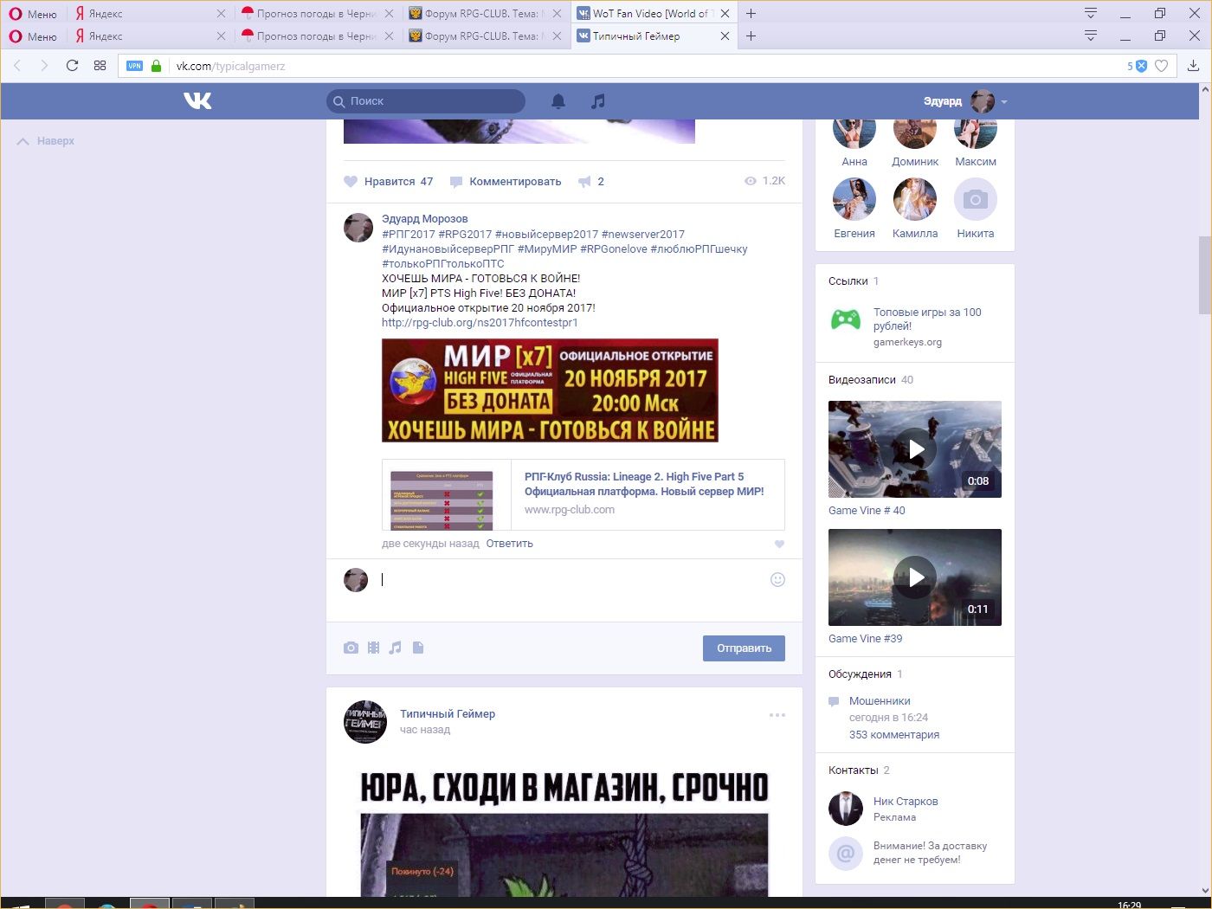1212x909 pixels.
Task: Open the emoji smiley picker
Action: pyautogui.click(x=777, y=580)
